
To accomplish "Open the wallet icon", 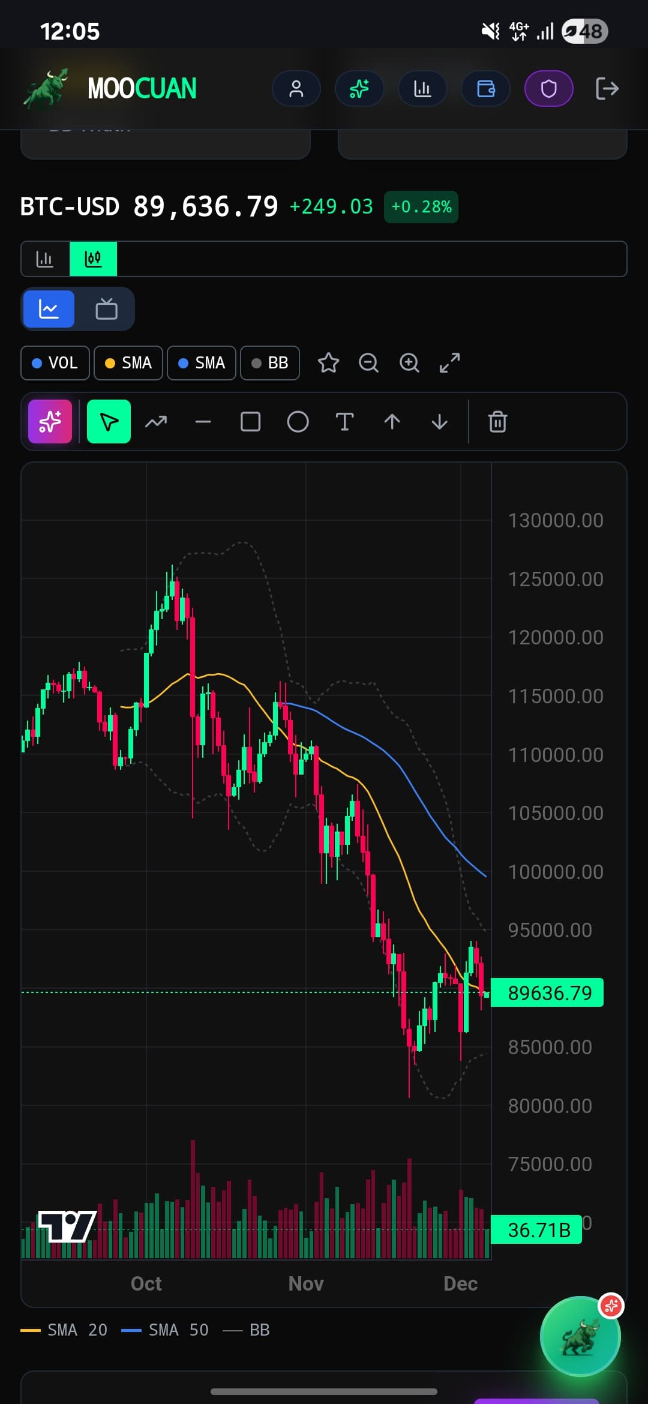I will click(485, 89).
